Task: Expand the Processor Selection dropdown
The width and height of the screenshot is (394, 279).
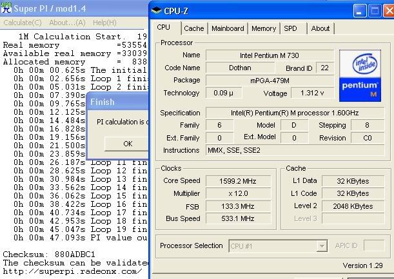Action: 322,245
